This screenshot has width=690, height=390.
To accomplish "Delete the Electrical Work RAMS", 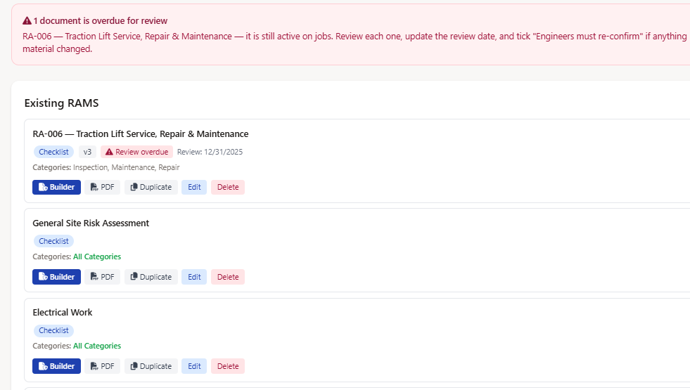I will [228, 366].
